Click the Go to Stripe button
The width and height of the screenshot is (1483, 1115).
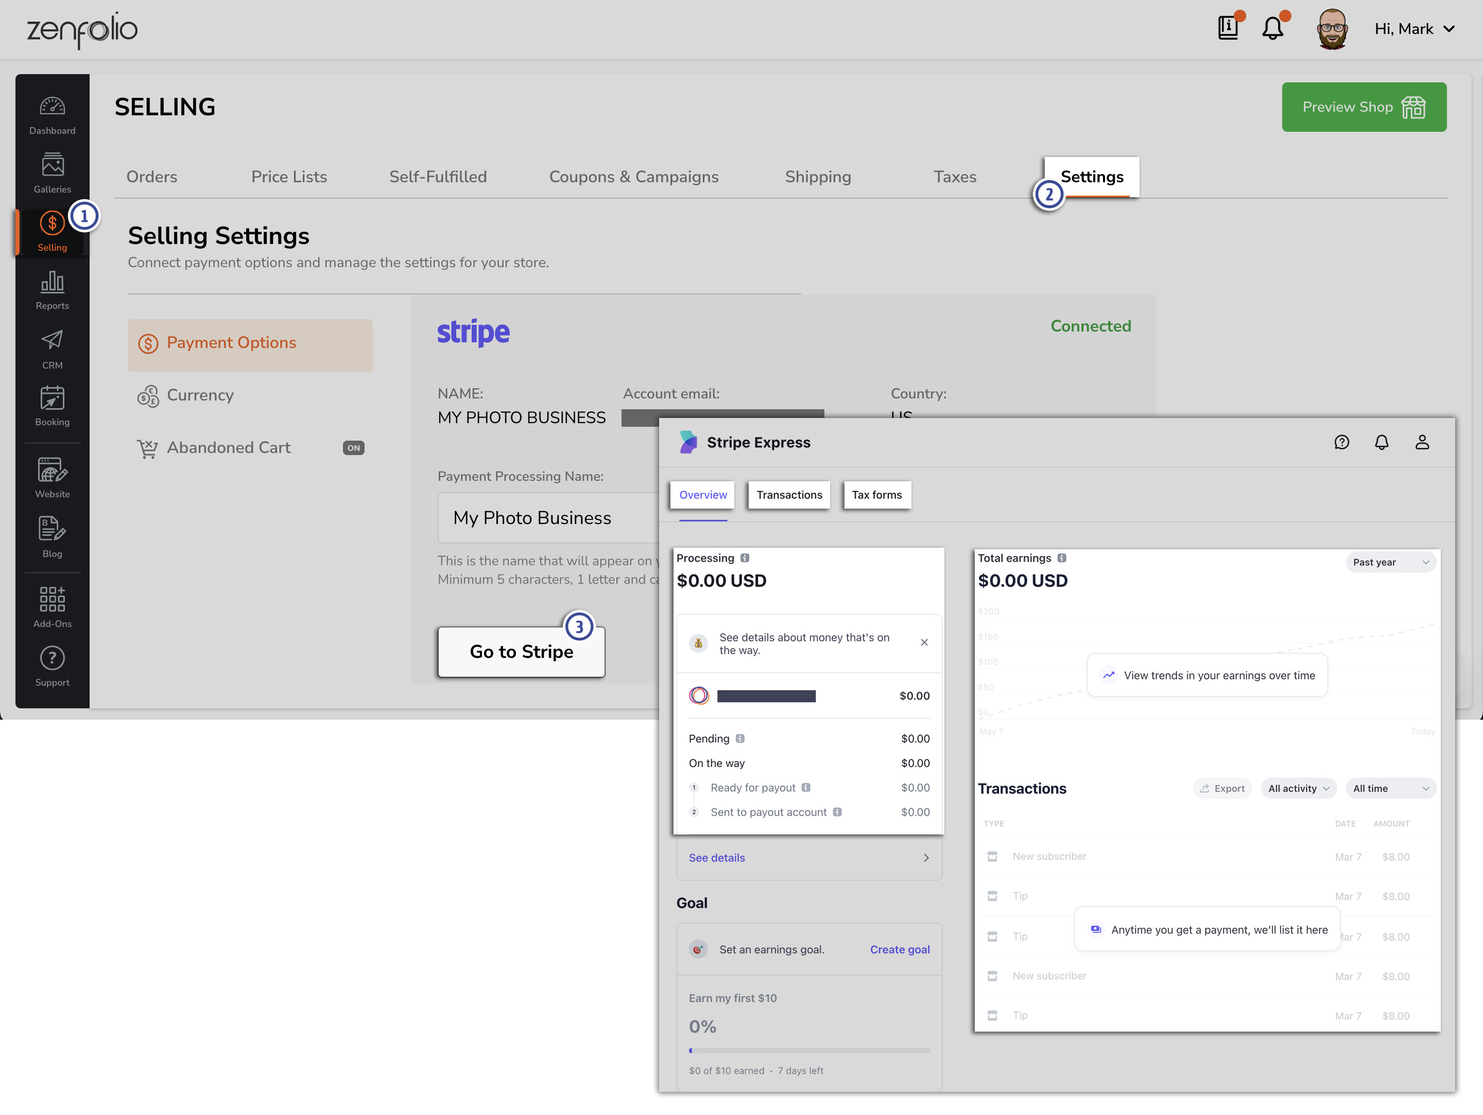coord(521,652)
